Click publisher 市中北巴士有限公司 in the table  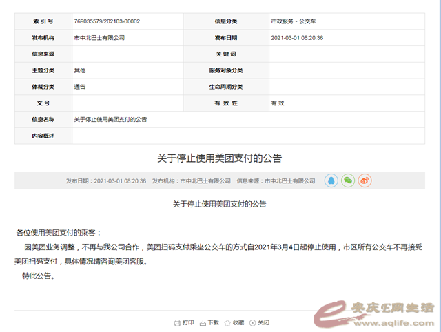[99, 38]
